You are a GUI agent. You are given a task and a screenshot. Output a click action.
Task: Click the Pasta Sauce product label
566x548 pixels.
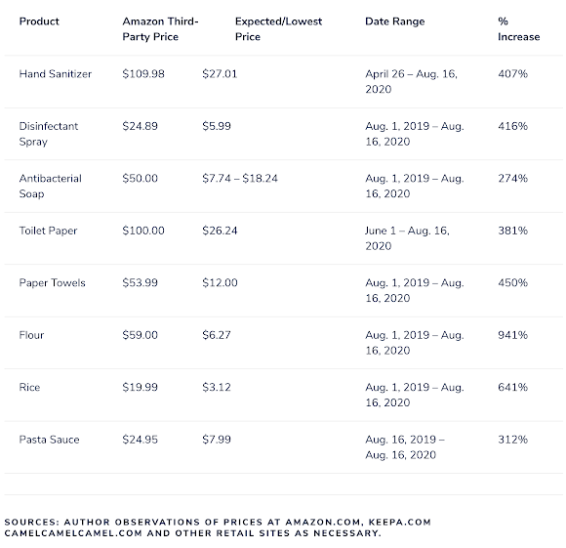click(49, 440)
